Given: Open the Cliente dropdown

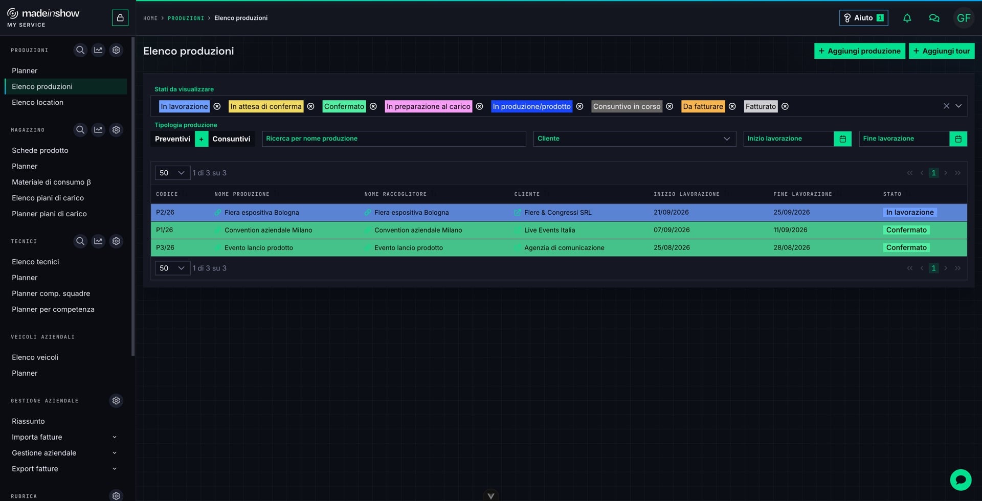Looking at the screenshot, I should [634, 139].
